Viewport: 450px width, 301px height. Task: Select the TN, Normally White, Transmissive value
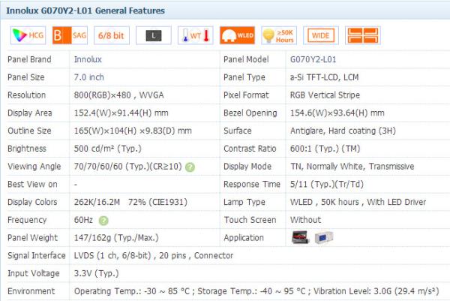tap(352, 167)
